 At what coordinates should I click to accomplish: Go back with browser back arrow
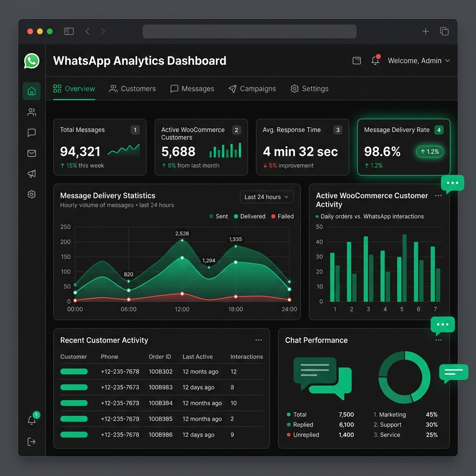pos(87,31)
